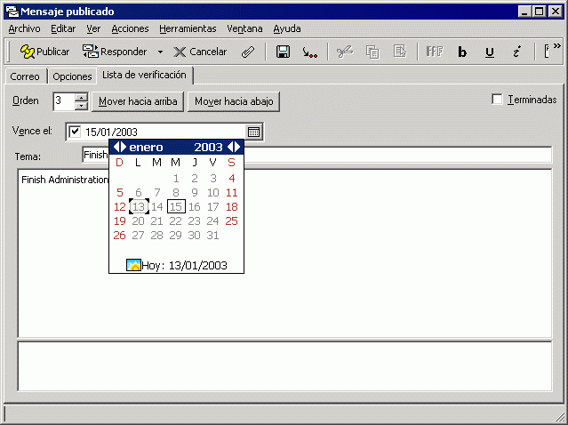Click the Orden number field
Viewport: 568px width, 425px height.
(64, 101)
